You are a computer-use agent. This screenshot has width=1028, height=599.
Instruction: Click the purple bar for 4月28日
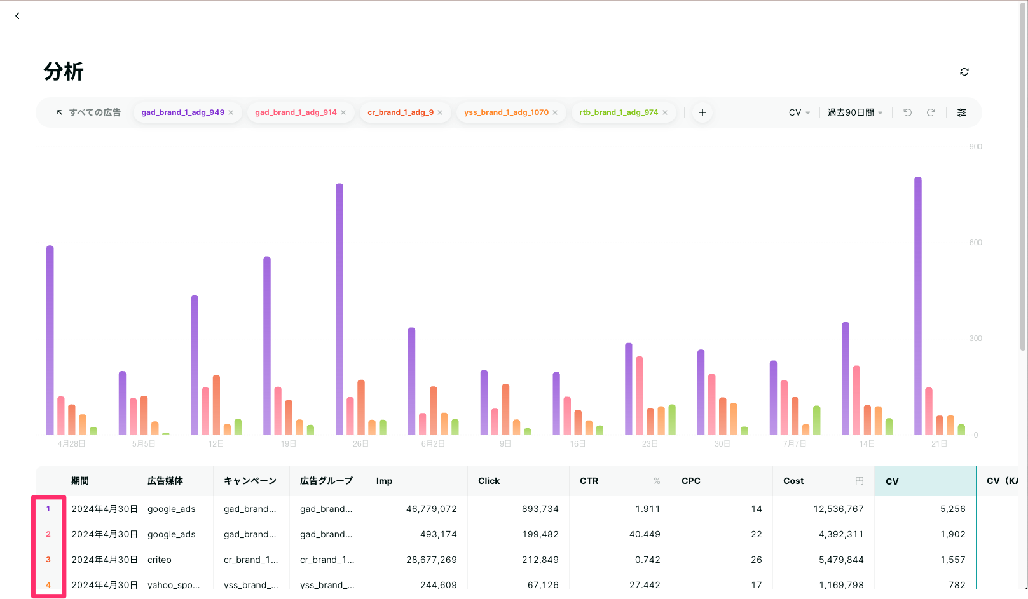pos(50,340)
